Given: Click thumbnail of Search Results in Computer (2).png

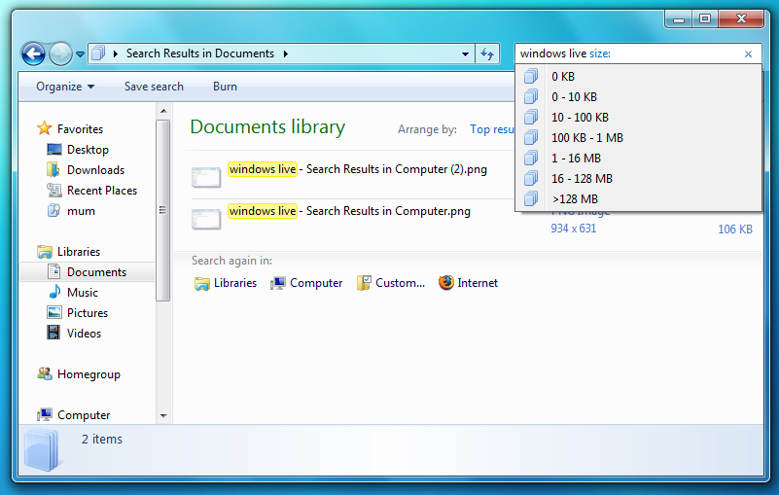Looking at the screenshot, I should point(206,177).
